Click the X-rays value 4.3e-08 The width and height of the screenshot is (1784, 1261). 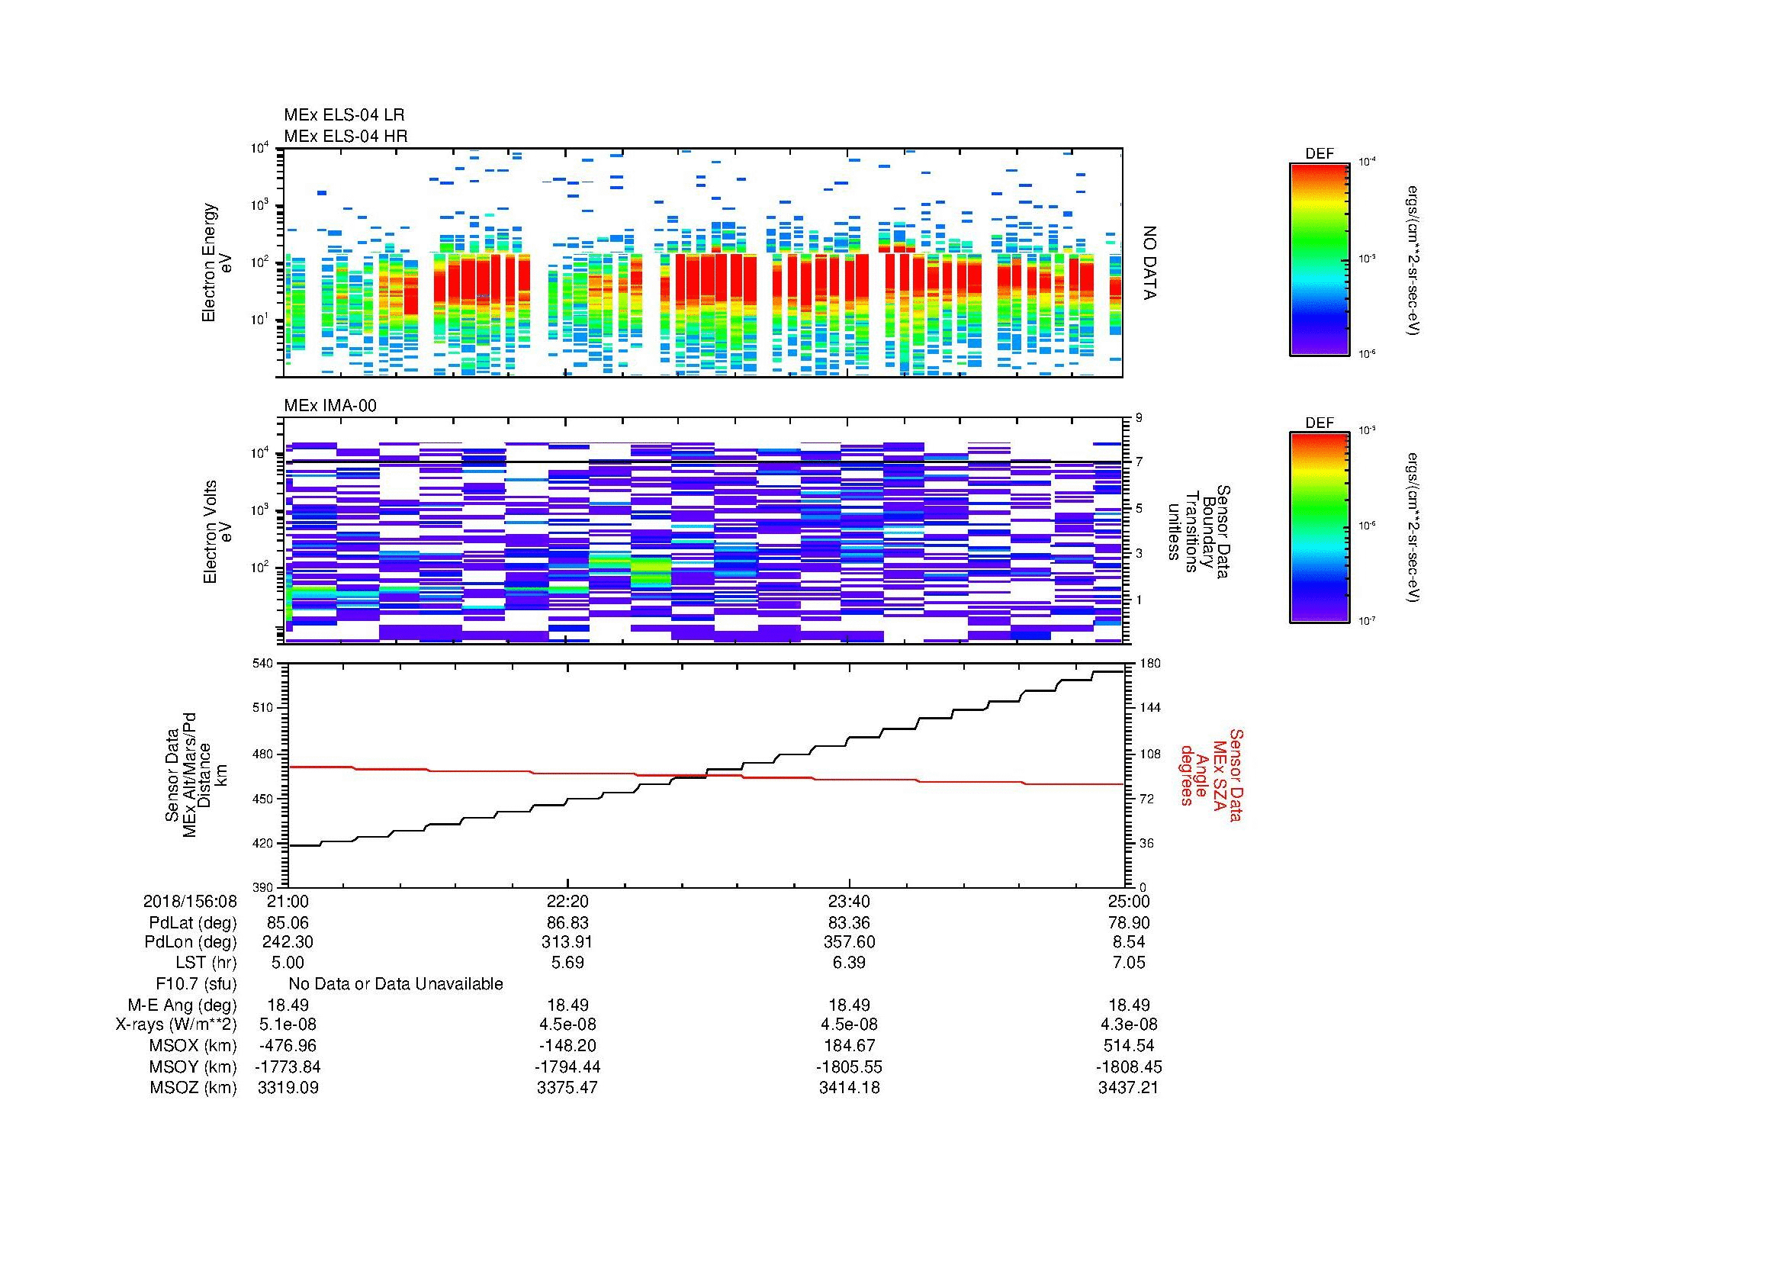tap(1129, 1025)
